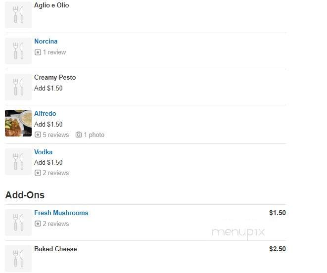Open the Fresh Mushrooms add-on link

[x=61, y=213]
